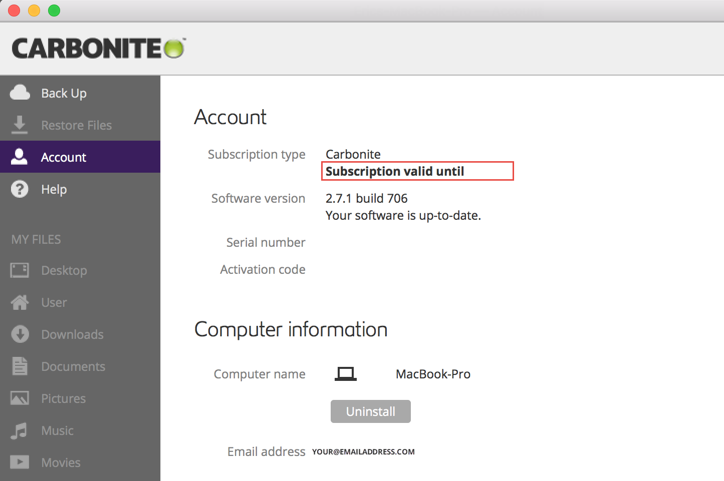Click the Account person icon
This screenshot has height=481, width=724.
click(x=20, y=157)
